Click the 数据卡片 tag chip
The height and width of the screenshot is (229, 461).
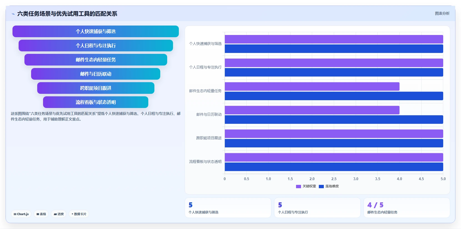(x=79, y=214)
